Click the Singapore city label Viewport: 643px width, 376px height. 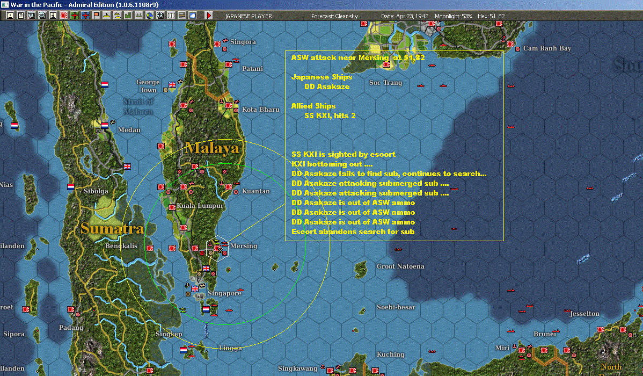click(x=224, y=293)
